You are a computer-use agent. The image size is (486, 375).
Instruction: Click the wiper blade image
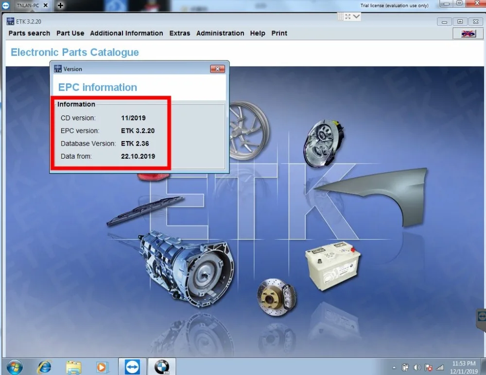(x=146, y=211)
